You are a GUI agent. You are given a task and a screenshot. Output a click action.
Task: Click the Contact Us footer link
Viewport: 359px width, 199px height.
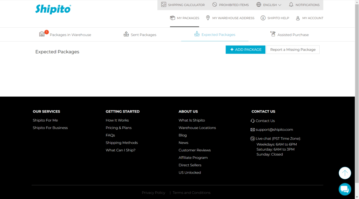265,121
